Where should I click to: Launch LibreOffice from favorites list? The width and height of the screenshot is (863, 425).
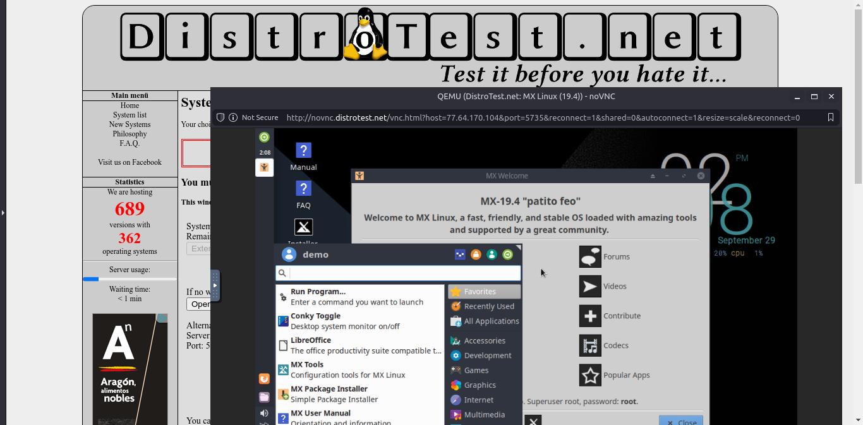360,345
